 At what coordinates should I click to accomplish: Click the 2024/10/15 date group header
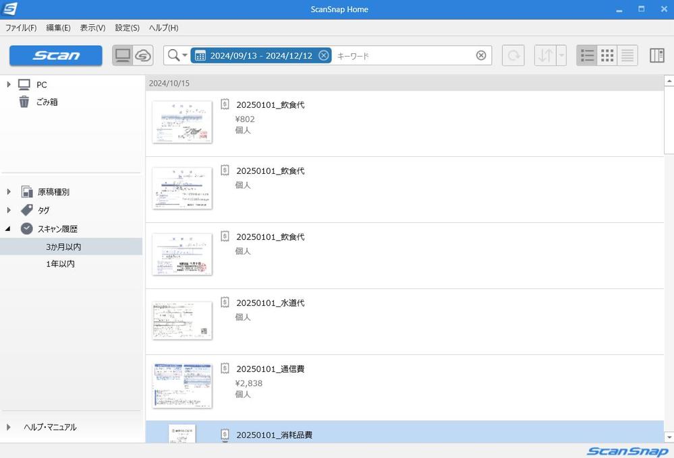(405, 84)
